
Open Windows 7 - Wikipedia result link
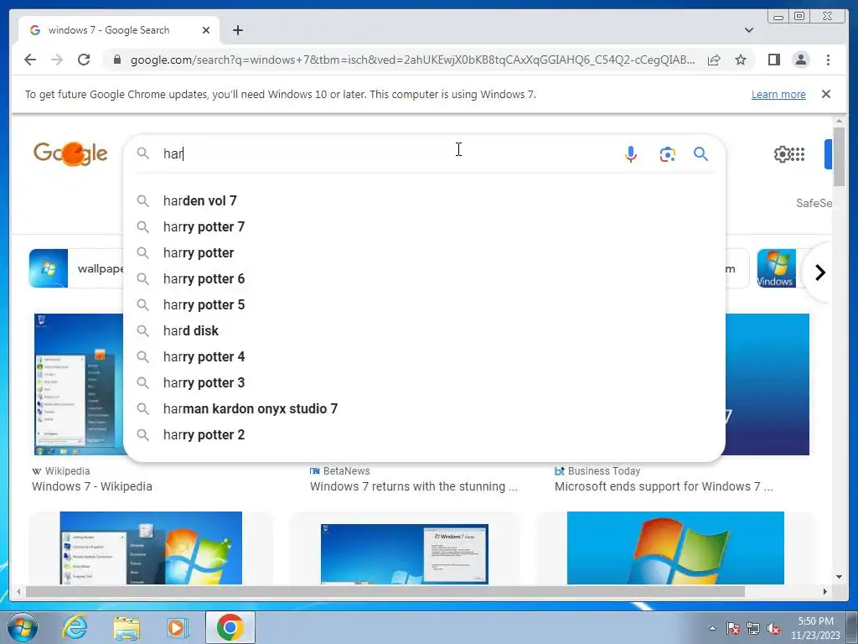pos(92,486)
